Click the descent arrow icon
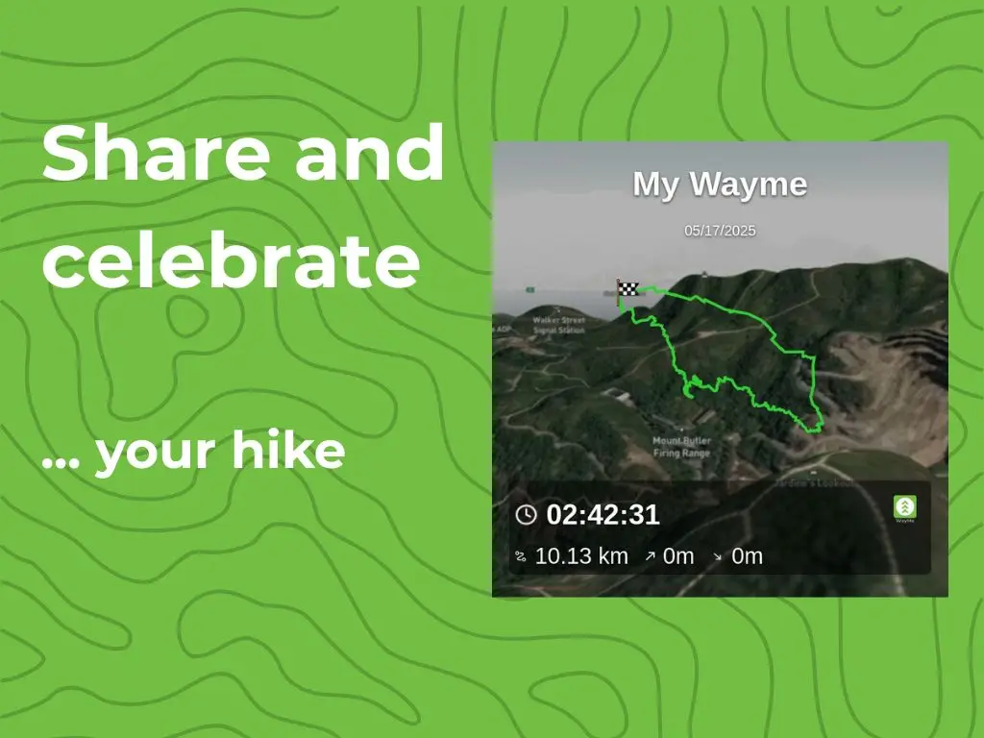This screenshot has width=984, height=738. (717, 556)
